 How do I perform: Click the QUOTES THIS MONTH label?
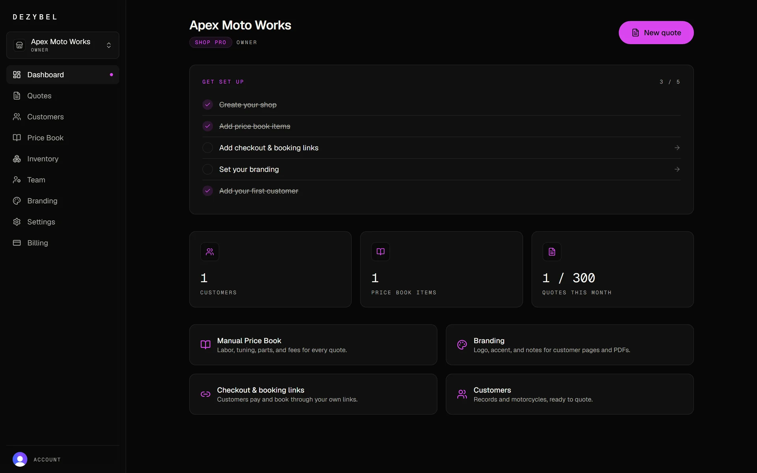coord(577,292)
